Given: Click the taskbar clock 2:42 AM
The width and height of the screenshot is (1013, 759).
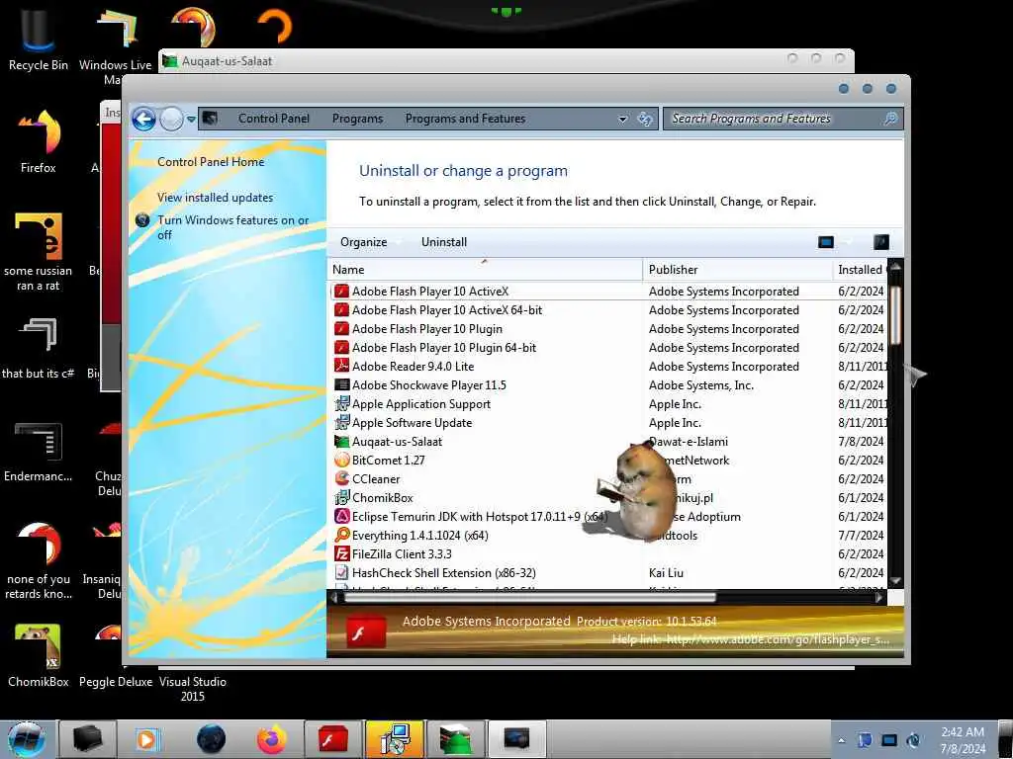Looking at the screenshot, I should point(963,739).
